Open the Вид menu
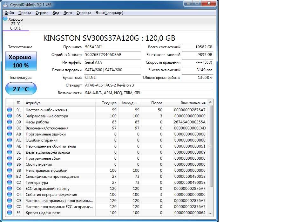305x222 pixels. pyautogui.click(x=56, y=13)
